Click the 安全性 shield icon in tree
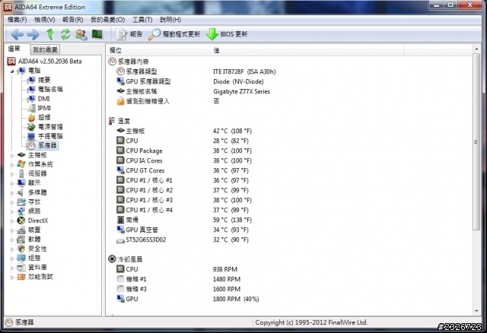Viewport: 487px width, 333px height. [x=21, y=249]
